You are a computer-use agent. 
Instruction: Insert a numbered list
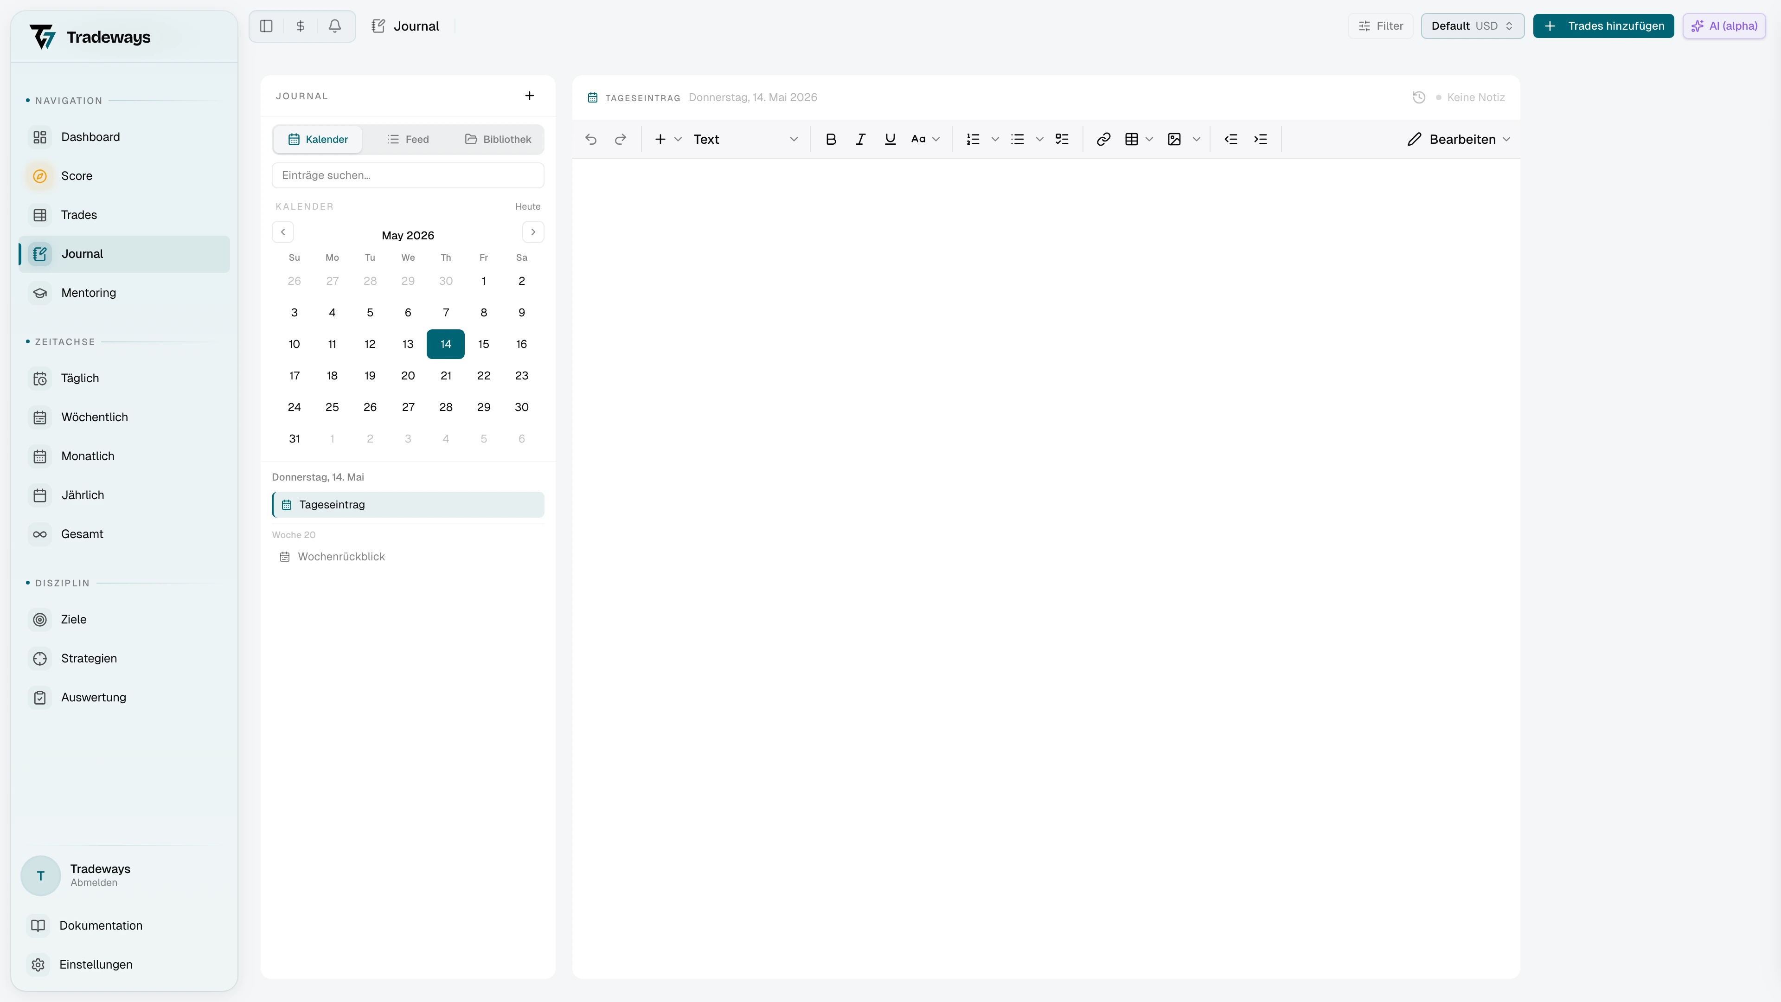coord(973,139)
